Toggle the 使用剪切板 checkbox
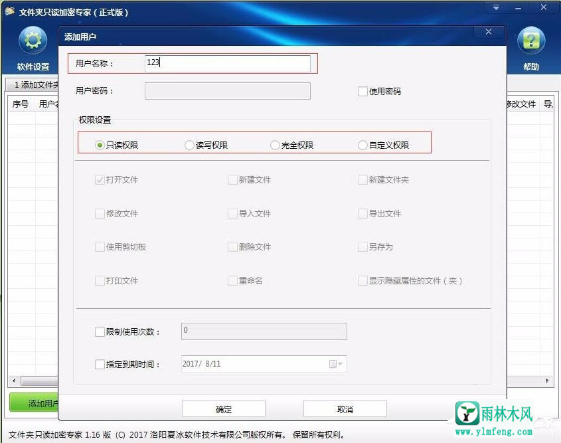The image size is (561, 443). coord(100,247)
